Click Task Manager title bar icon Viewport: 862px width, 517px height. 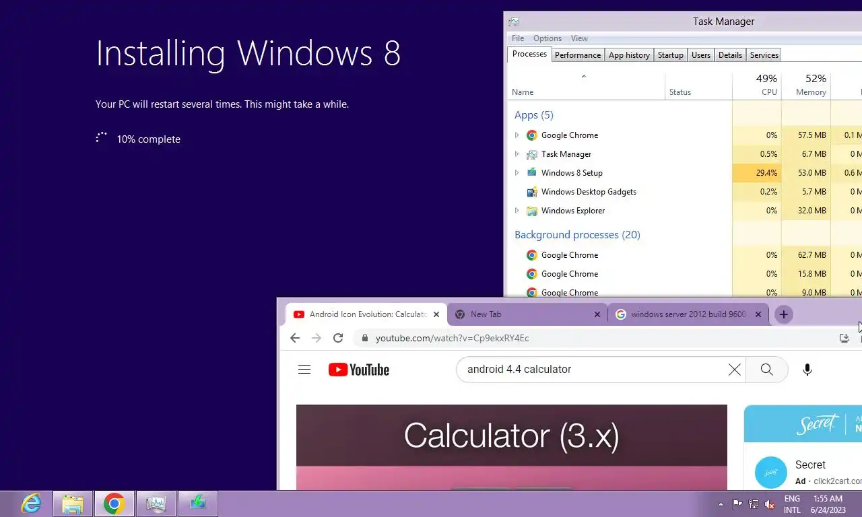[x=514, y=22]
